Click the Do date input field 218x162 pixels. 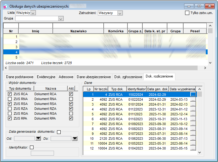pyautogui.click(x=61, y=139)
